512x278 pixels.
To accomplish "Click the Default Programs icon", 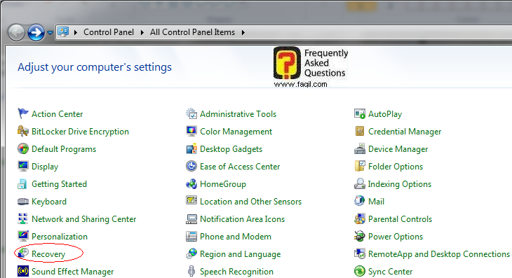I will [x=23, y=149].
